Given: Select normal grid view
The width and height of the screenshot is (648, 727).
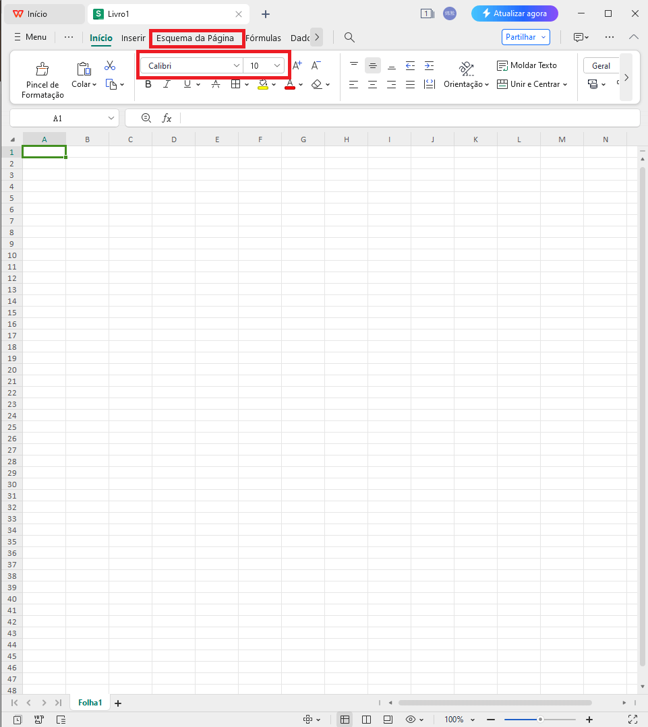Looking at the screenshot, I should (x=345, y=720).
